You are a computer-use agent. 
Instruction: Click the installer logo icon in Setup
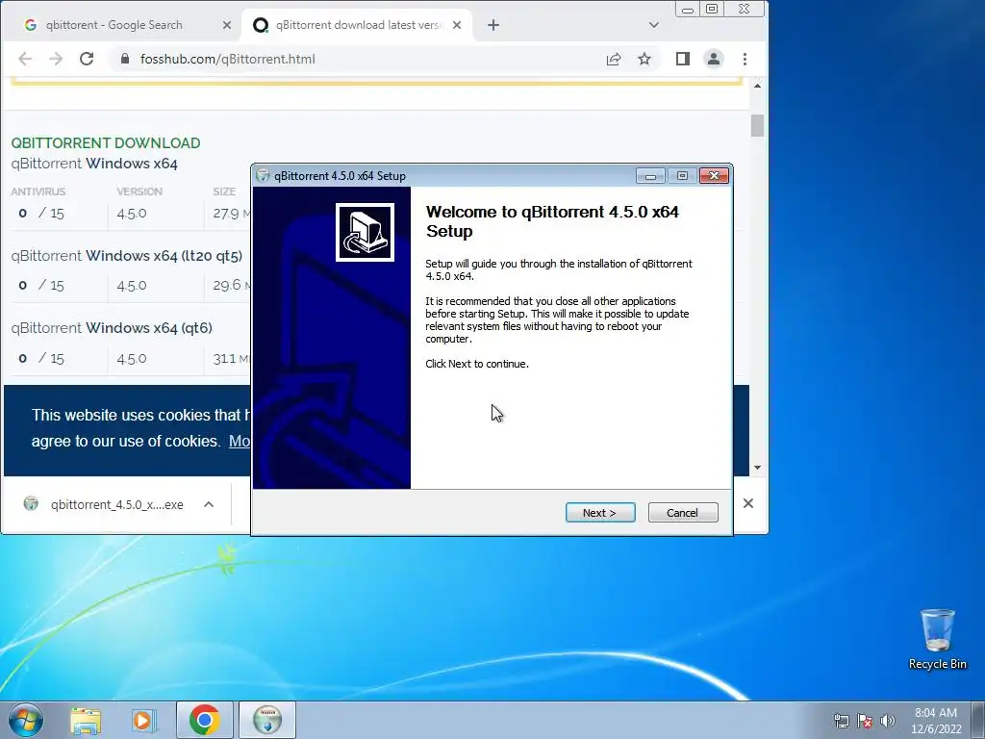click(x=365, y=232)
